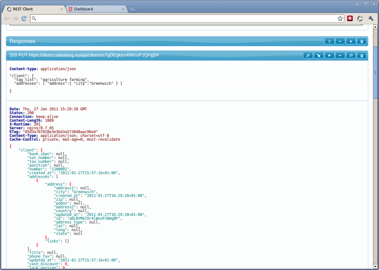
Task: Select the "zip": null line
Action: [67, 199]
